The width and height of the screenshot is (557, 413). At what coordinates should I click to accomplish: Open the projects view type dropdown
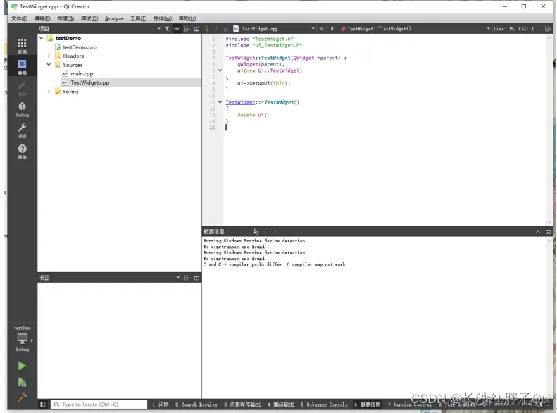[x=158, y=29]
